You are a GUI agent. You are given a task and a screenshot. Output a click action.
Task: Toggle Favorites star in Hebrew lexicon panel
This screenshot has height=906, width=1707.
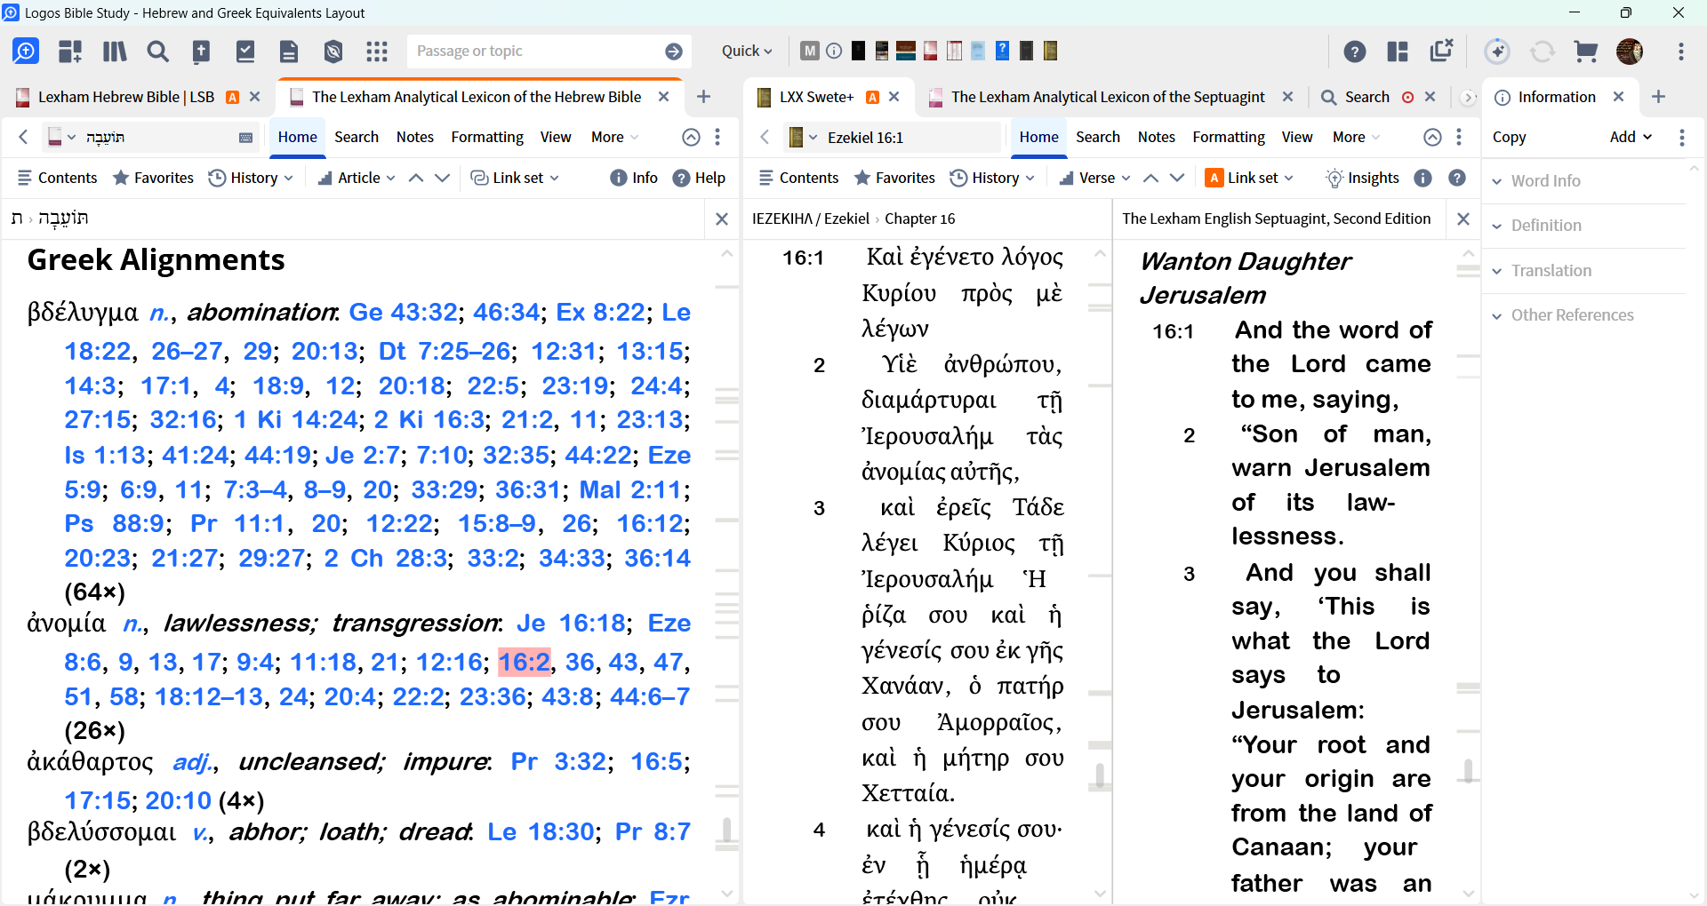153,178
